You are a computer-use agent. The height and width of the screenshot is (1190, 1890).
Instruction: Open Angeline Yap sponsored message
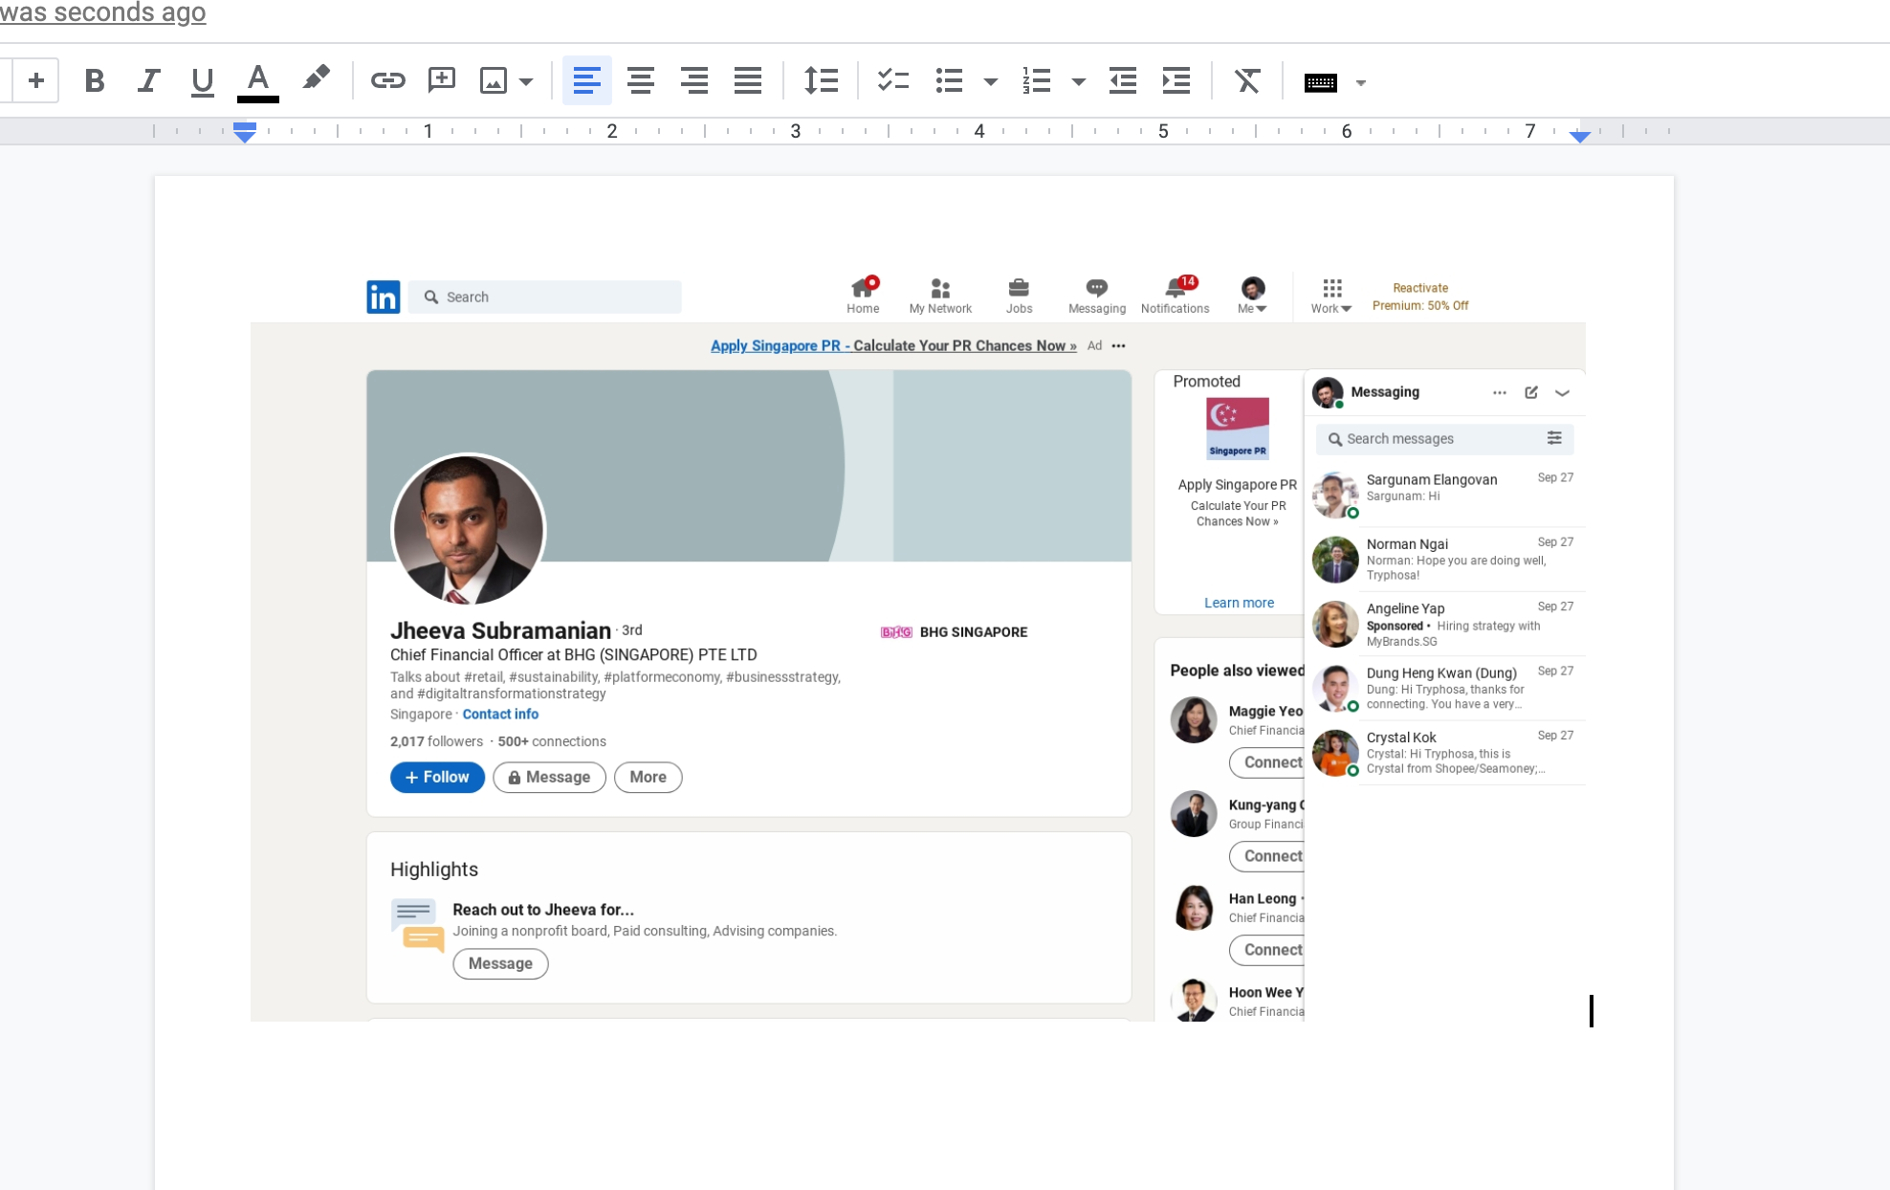coord(1444,624)
